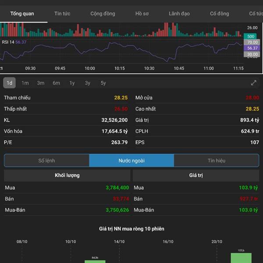The image size is (263, 263).
Task: Pick the 3y chart range
Action: pos(88,83)
